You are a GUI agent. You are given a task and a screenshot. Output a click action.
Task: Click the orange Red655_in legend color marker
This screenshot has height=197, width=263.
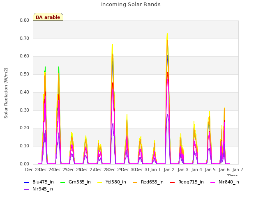coord(135,182)
